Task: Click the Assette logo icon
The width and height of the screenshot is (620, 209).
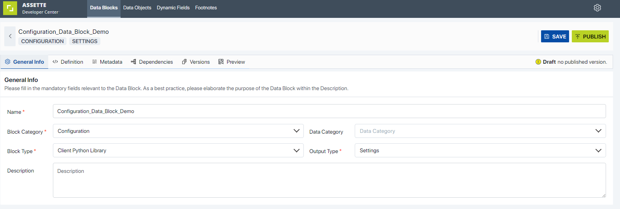Action: tap(10, 8)
